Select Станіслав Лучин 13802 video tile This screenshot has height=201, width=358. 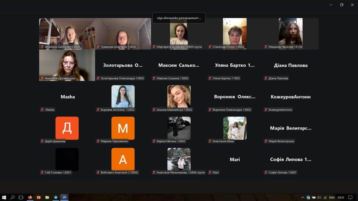click(x=235, y=33)
